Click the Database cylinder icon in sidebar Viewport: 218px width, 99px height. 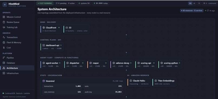4,63
